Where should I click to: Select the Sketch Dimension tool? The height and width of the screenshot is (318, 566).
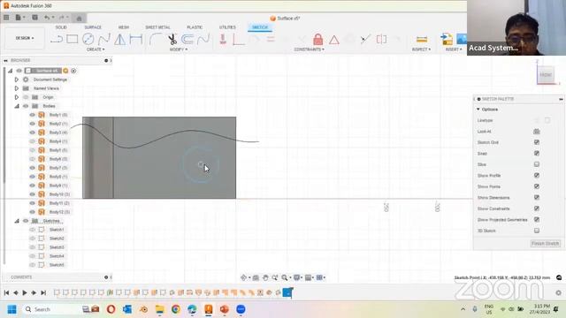[x=136, y=39]
